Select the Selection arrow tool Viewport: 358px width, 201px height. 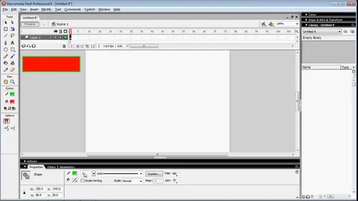coord(6,22)
